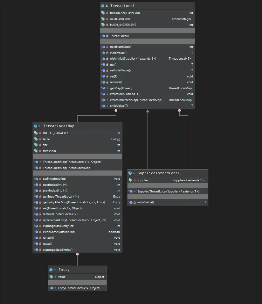This screenshot has width=262, height=304.
Task: Click constructor icon beside Entry(ThreadLocal<?>, Object)
Action: pyautogui.click(x=52, y=288)
